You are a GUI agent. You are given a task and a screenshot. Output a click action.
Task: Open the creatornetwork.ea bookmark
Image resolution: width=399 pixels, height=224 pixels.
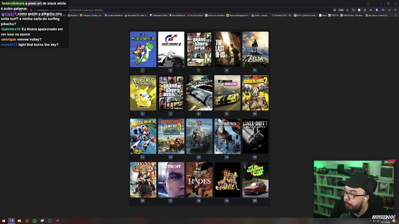(114, 15)
